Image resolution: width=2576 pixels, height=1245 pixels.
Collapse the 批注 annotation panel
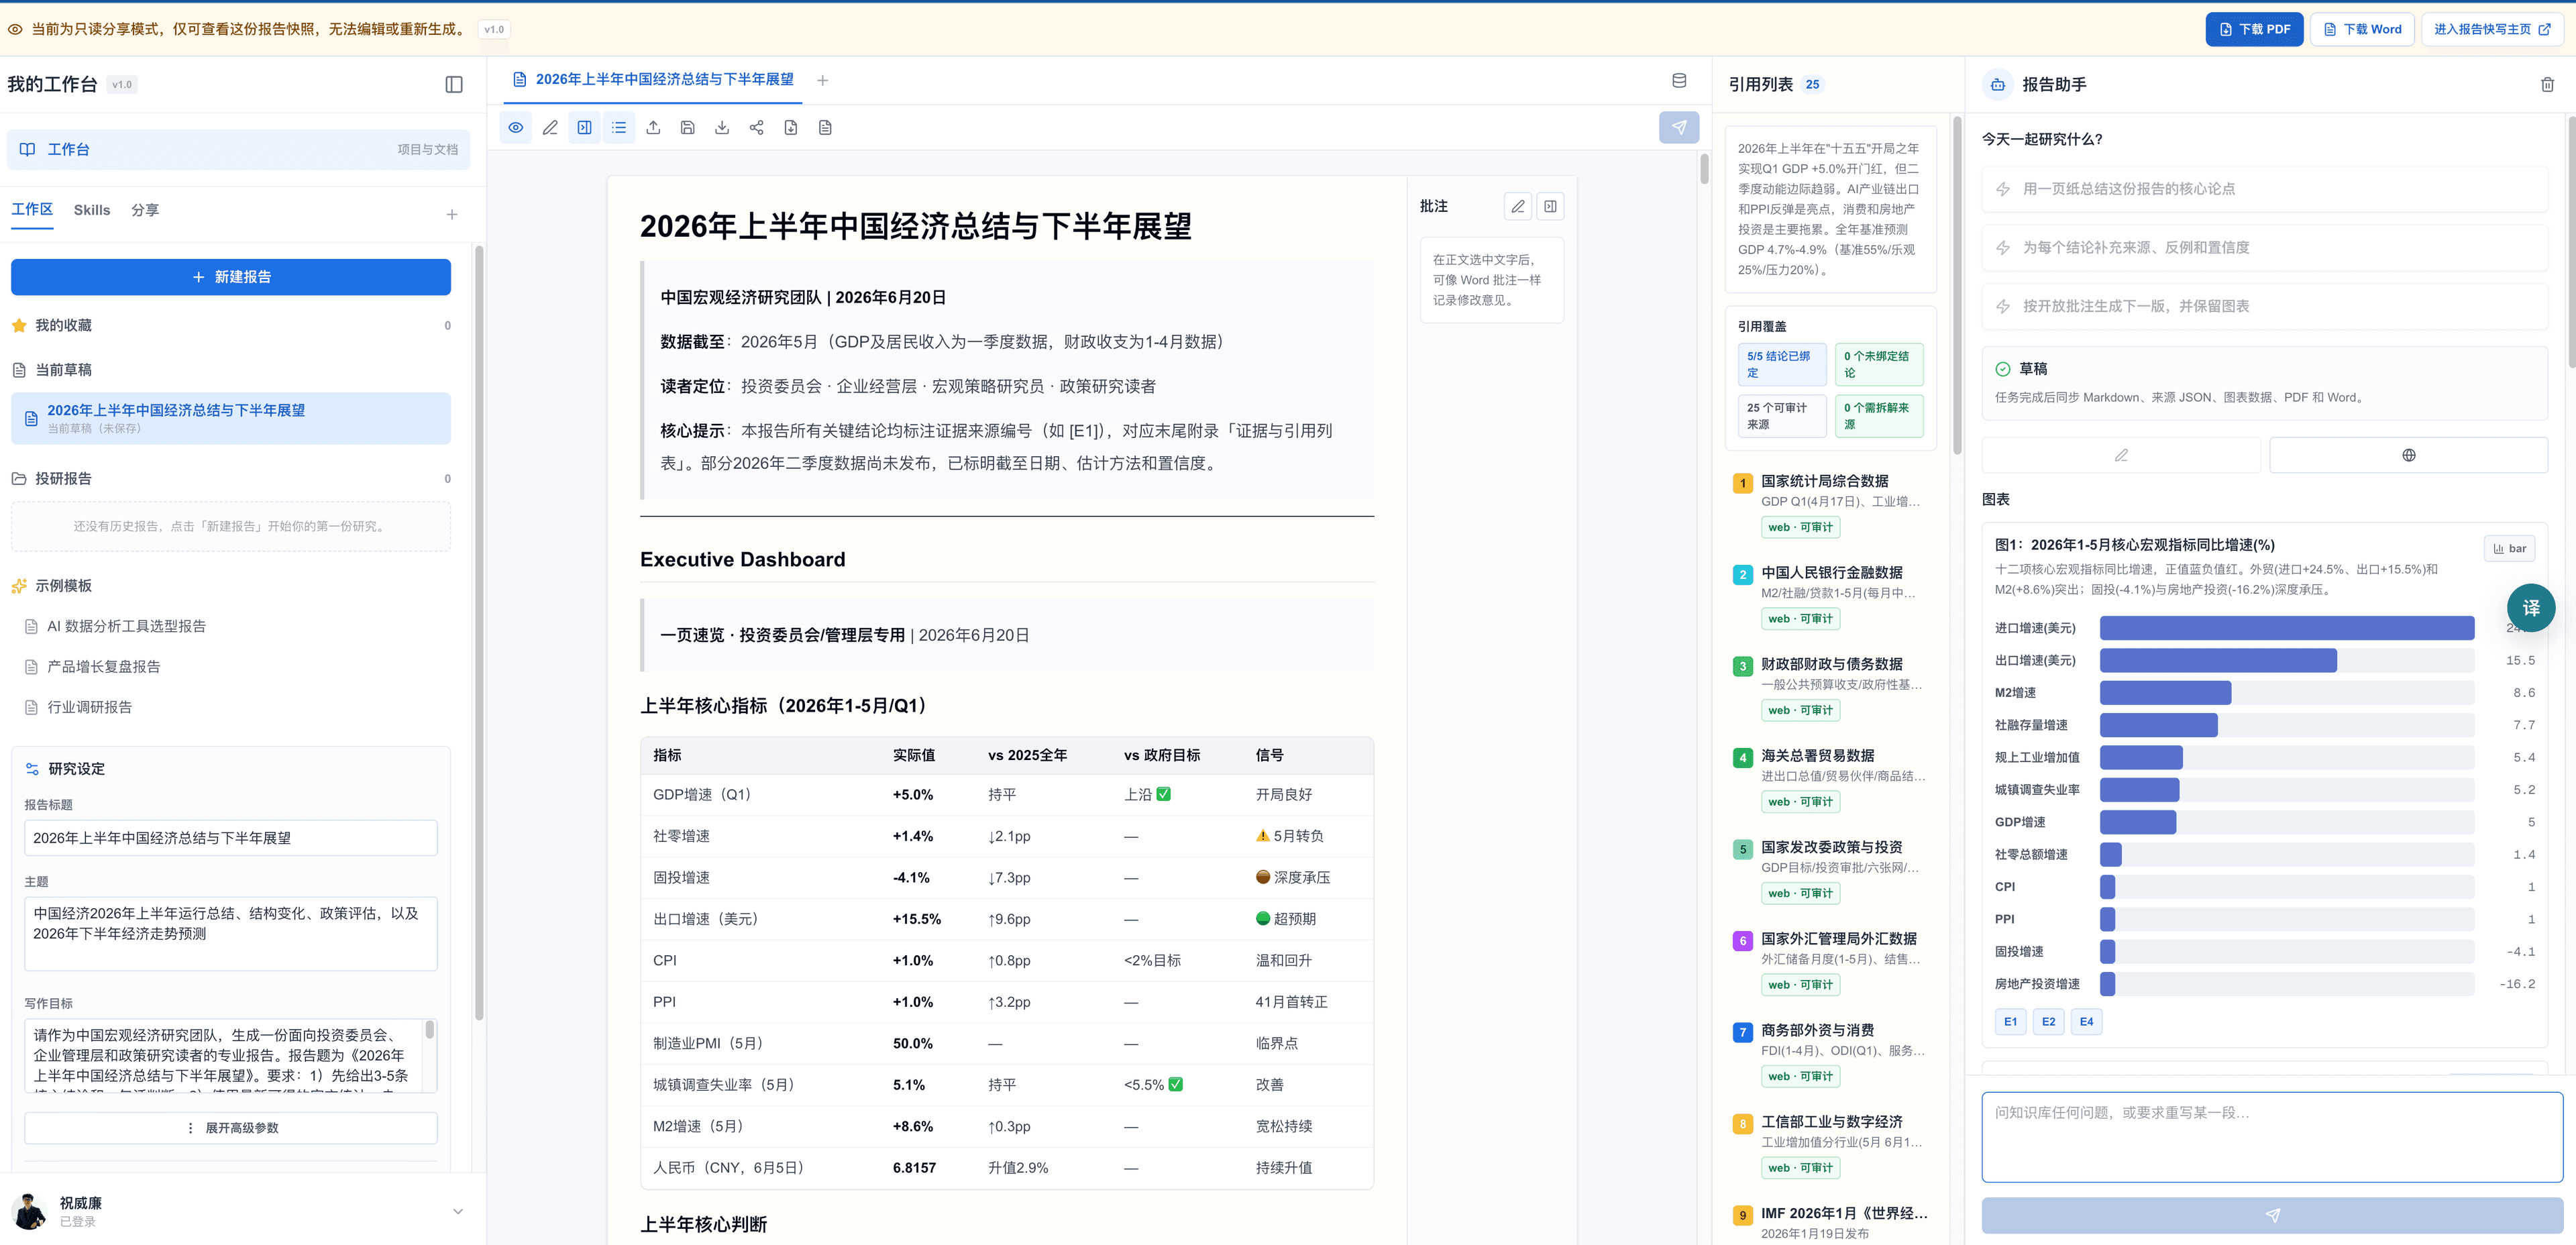point(1550,206)
